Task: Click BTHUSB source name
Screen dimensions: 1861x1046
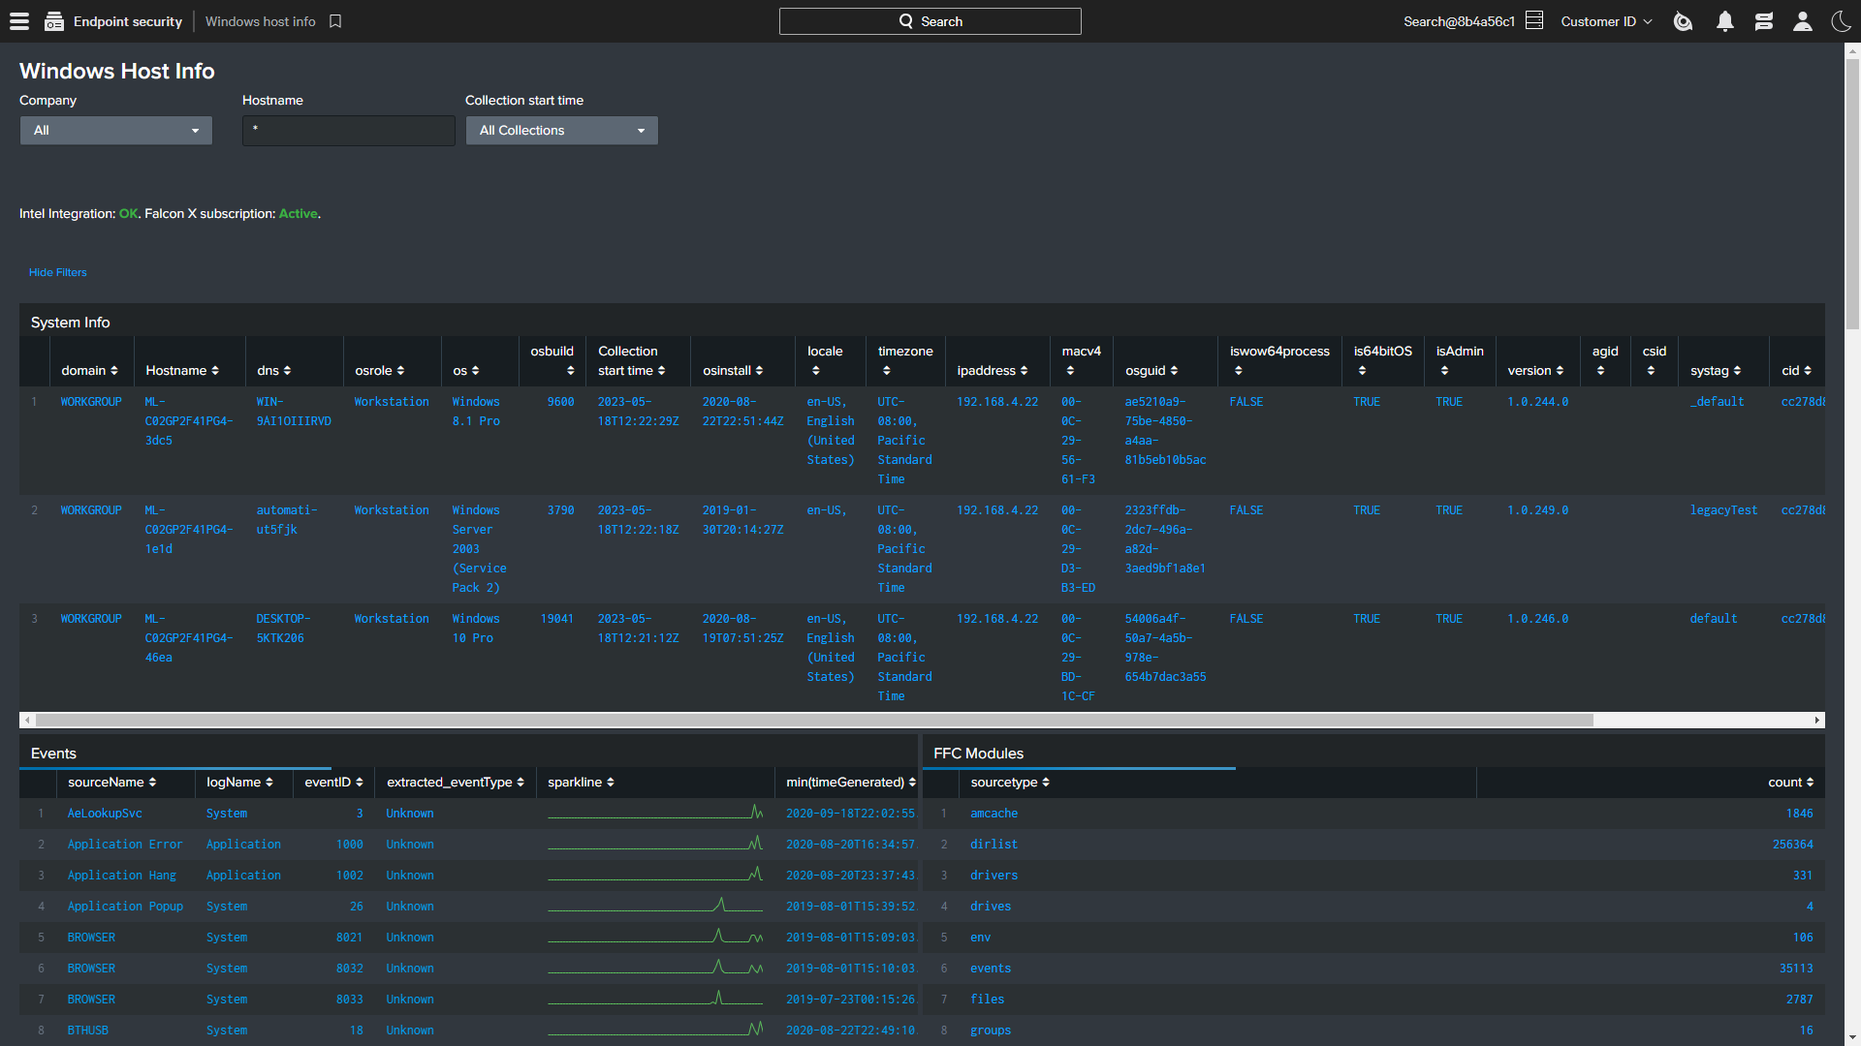Action: click(88, 1031)
